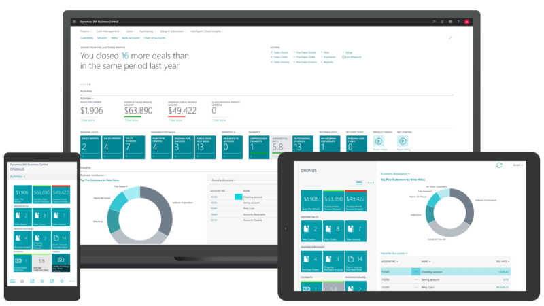Open Sales Quotes tile on tablet

click(x=311, y=231)
